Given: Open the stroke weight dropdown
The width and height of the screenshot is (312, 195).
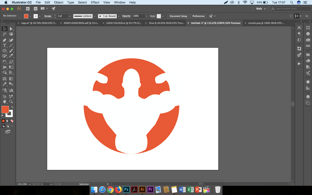Looking at the screenshot, I should coord(70,16).
